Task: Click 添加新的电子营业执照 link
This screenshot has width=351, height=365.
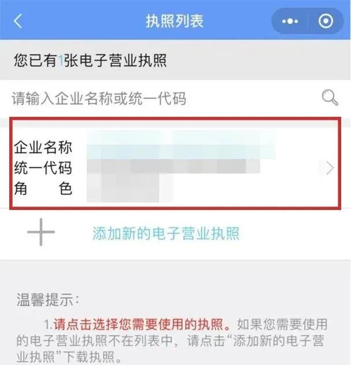Action: (x=166, y=233)
